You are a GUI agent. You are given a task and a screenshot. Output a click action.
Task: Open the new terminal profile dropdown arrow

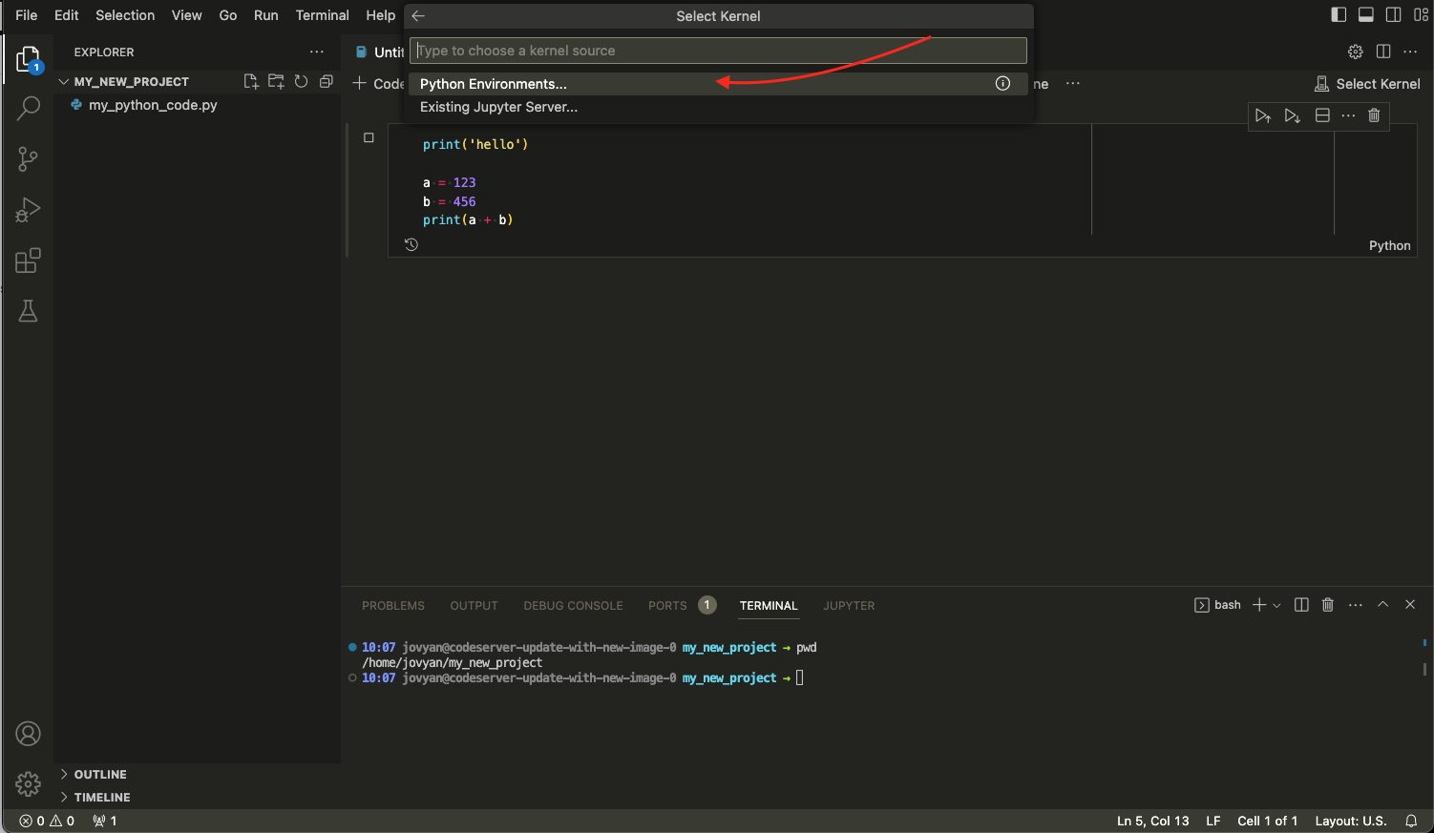1276,605
